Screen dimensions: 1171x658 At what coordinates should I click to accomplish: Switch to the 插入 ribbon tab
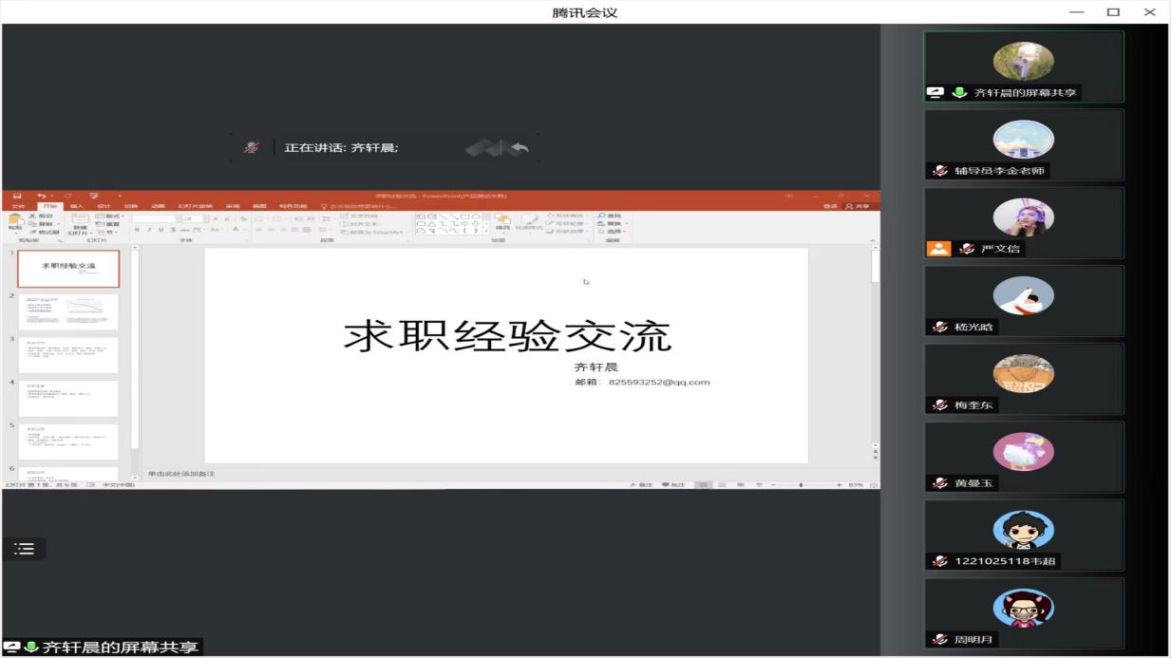click(x=77, y=206)
